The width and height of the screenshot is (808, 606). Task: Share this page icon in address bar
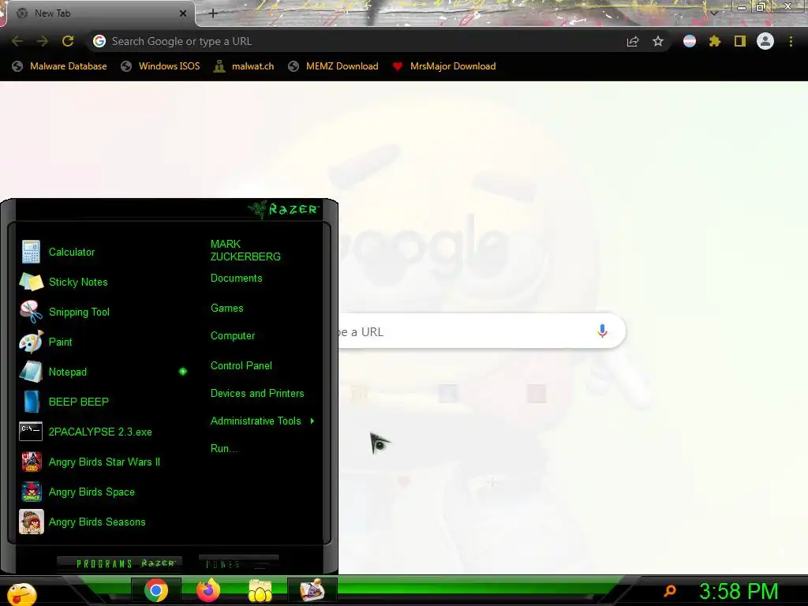pos(633,41)
